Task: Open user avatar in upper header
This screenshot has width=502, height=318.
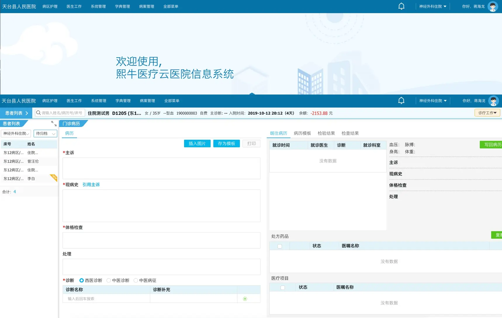Action: pyautogui.click(x=493, y=6)
